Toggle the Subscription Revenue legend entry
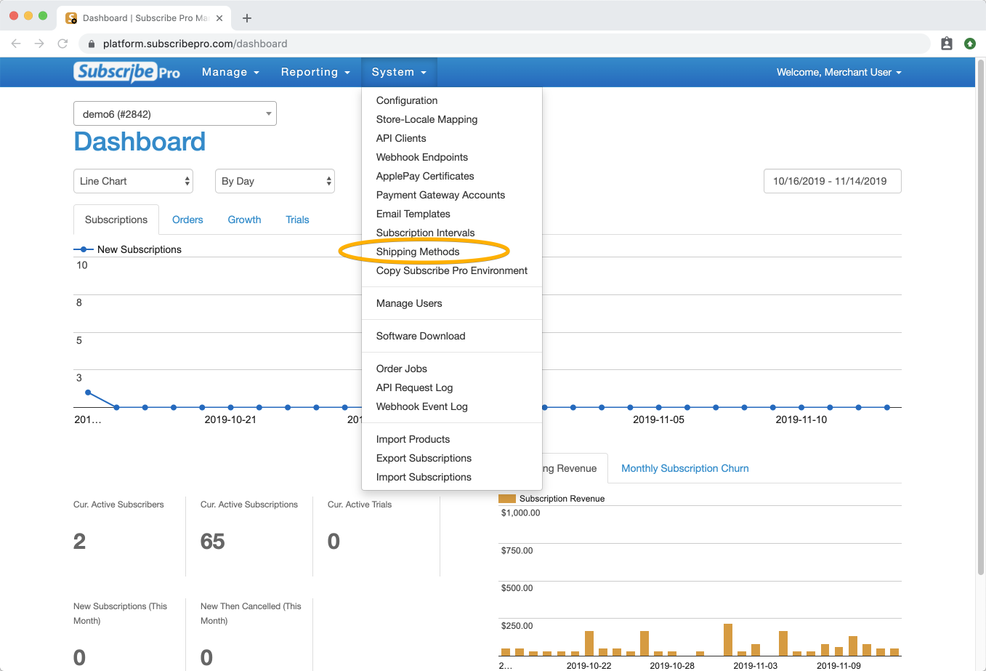Viewport: 986px width, 671px height. [551, 499]
